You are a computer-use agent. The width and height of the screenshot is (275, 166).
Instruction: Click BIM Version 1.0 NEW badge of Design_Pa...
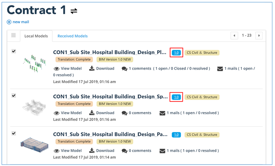tap(115, 142)
